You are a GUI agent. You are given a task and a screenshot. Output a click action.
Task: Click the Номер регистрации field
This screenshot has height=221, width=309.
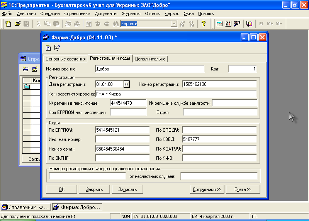tap(219, 84)
